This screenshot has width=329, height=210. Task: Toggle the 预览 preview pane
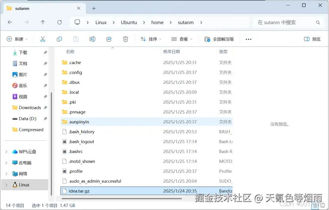(x=312, y=39)
